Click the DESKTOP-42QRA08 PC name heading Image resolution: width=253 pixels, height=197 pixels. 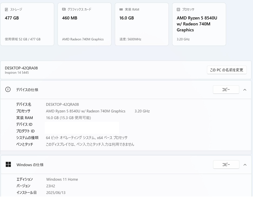(21, 68)
